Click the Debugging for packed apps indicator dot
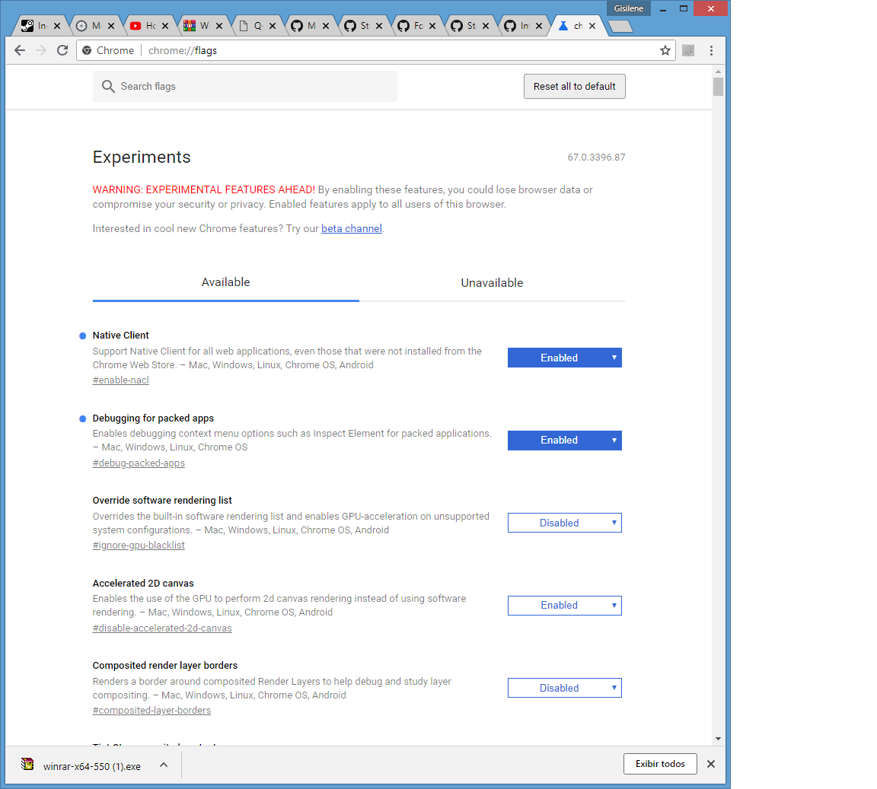877x789 pixels. coord(81,418)
